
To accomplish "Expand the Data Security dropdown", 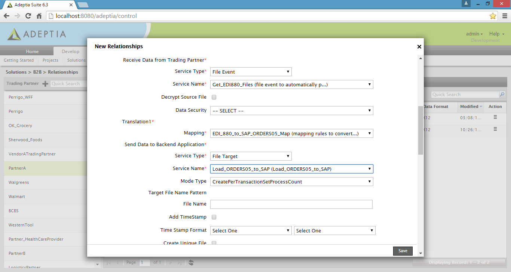I will coord(291,111).
